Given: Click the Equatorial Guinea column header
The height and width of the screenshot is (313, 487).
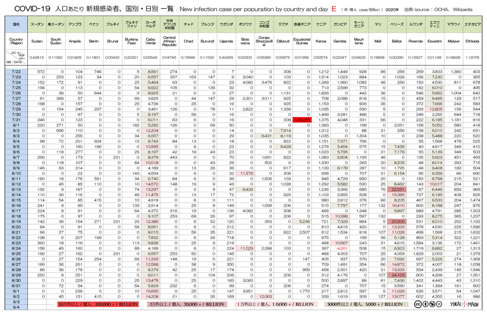Looking at the screenshot, I should [x=302, y=41].
